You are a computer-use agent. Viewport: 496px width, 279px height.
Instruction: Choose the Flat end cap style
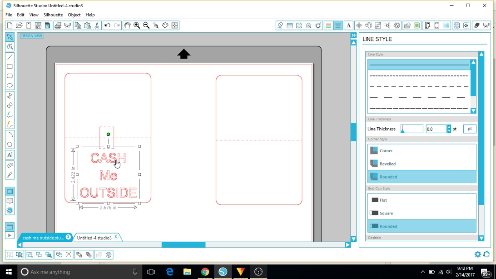[x=422, y=200]
